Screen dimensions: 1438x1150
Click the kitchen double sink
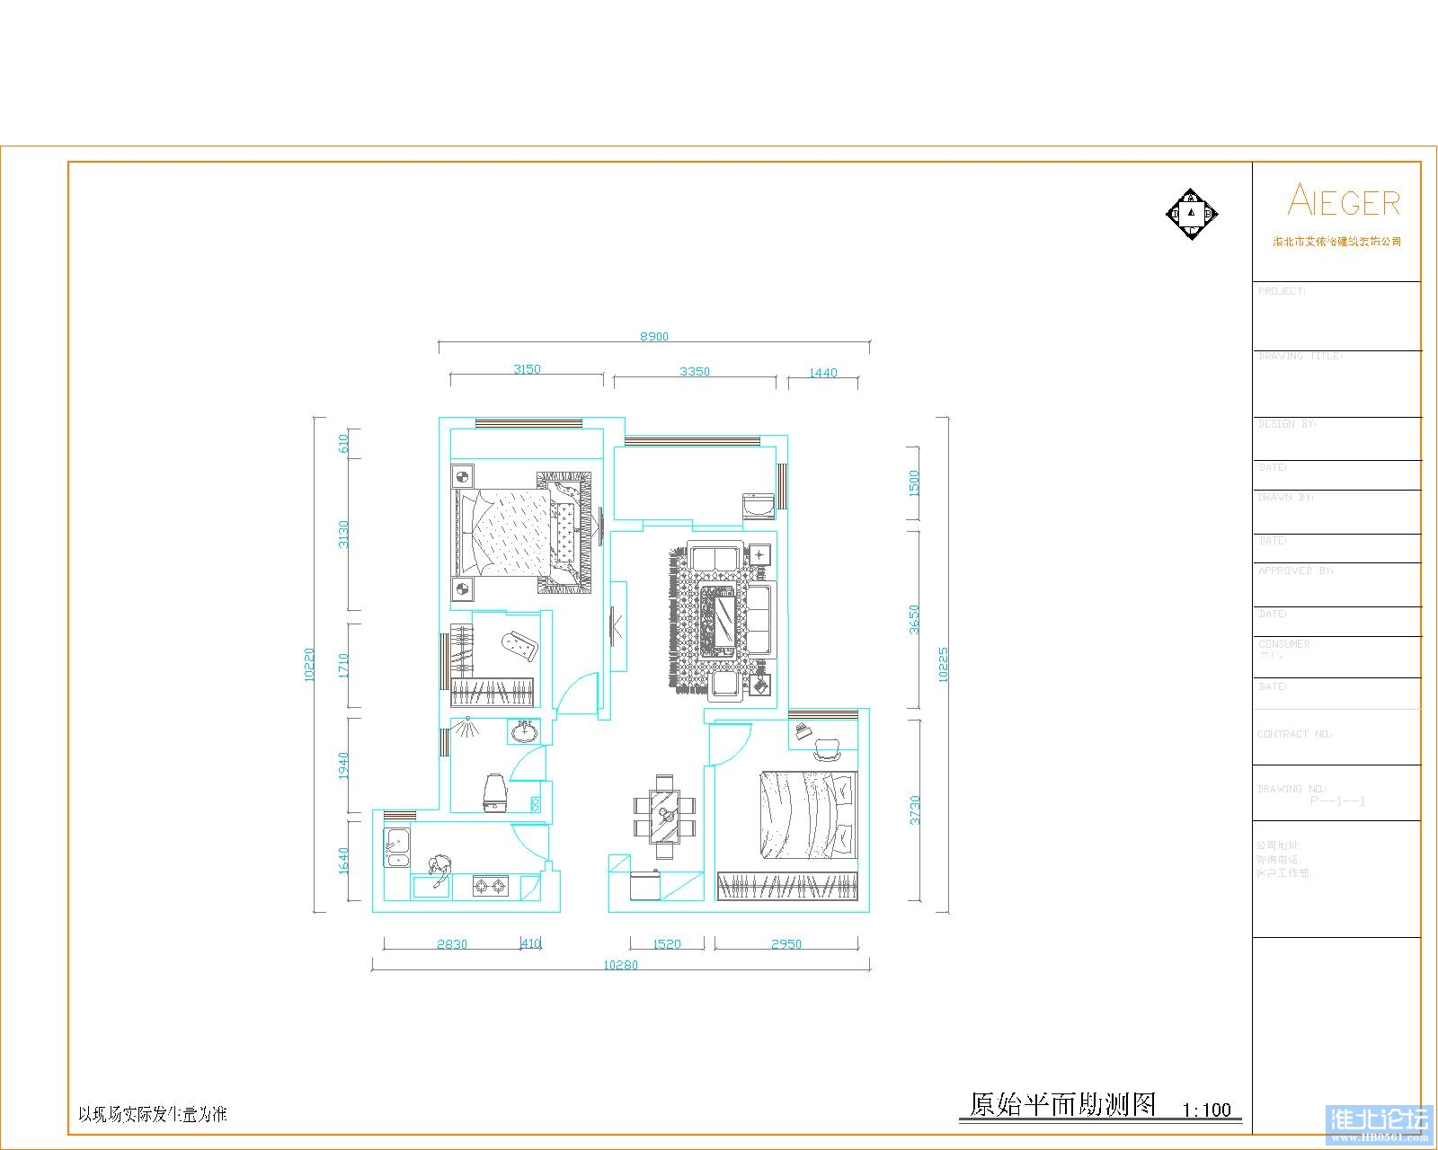tap(396, 847)
